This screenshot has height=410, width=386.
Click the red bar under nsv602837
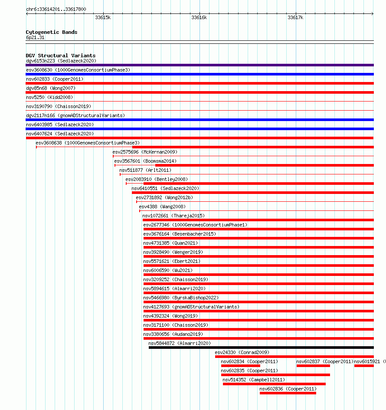tap(313, 366)
